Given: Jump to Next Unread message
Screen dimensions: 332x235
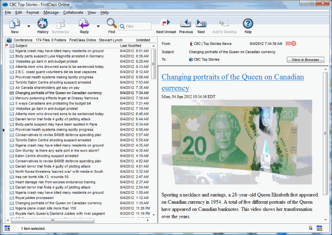Looking at the screenshot, I should pos(166,23).
